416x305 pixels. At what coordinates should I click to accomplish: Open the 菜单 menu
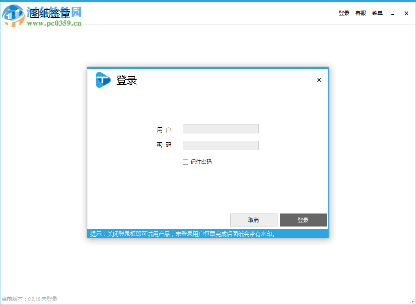click(x=377, y=13)
